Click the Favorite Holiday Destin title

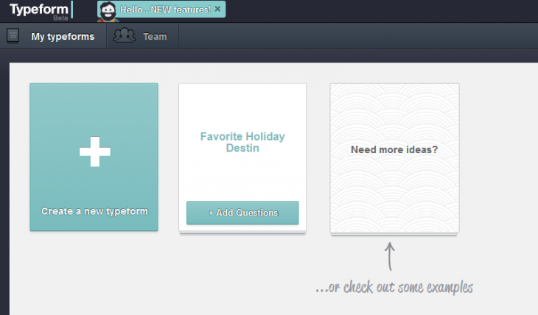point(242,142)
